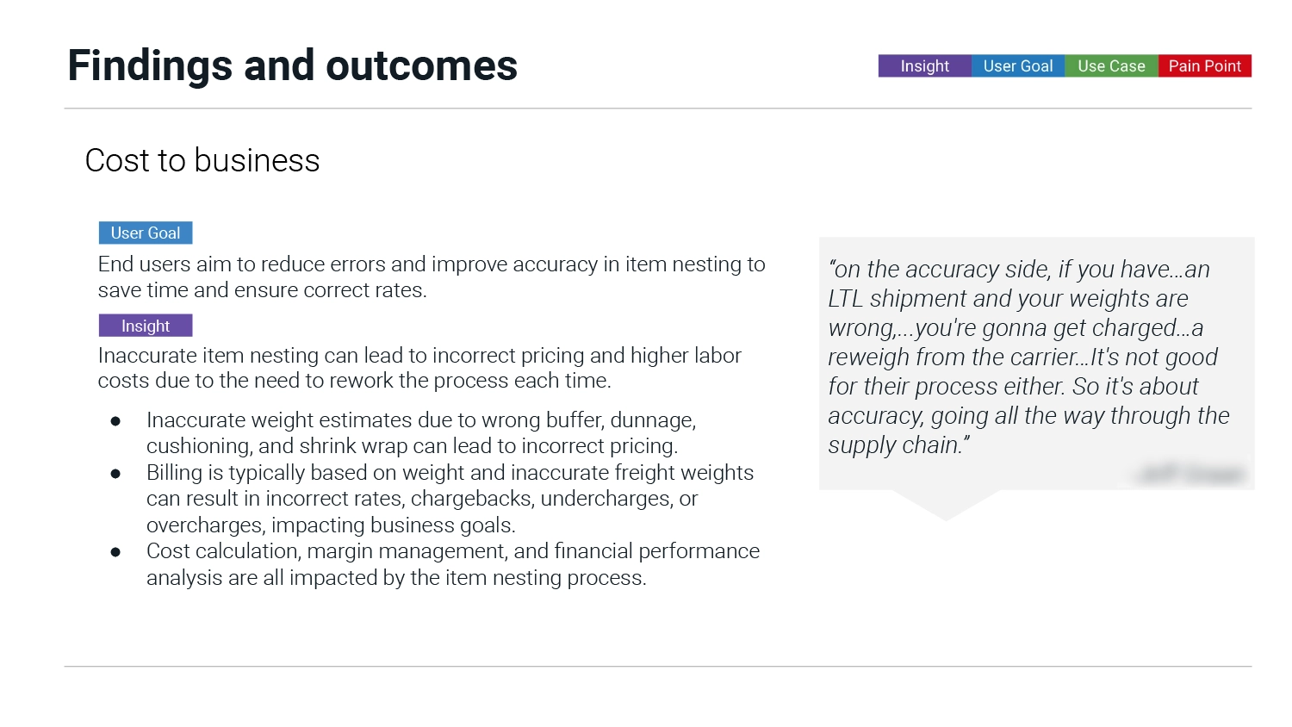
Task: Click the "Findings and outcomes" slide title
Action: 292,66
